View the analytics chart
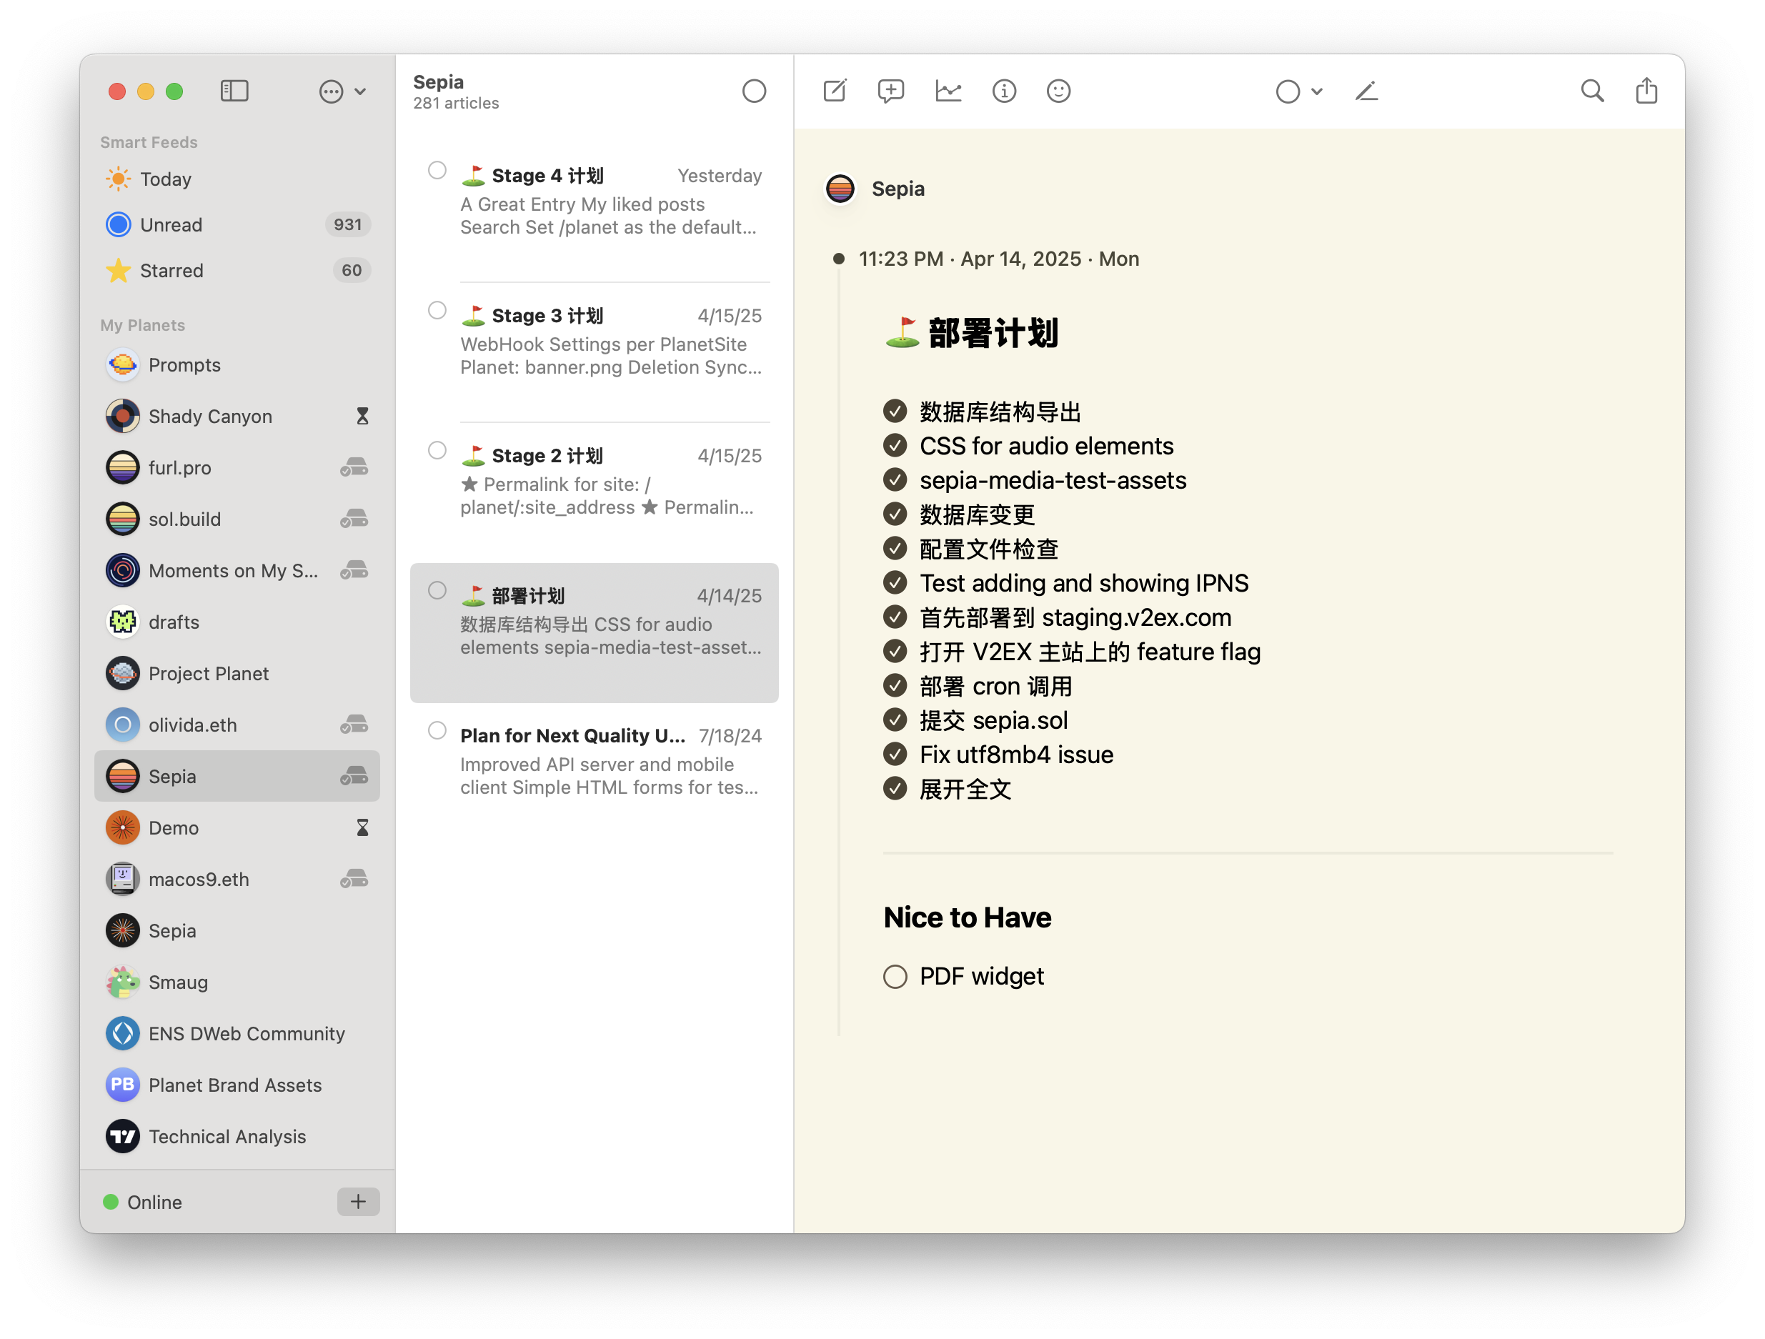 pyautogui.click(x=949, y=91)
